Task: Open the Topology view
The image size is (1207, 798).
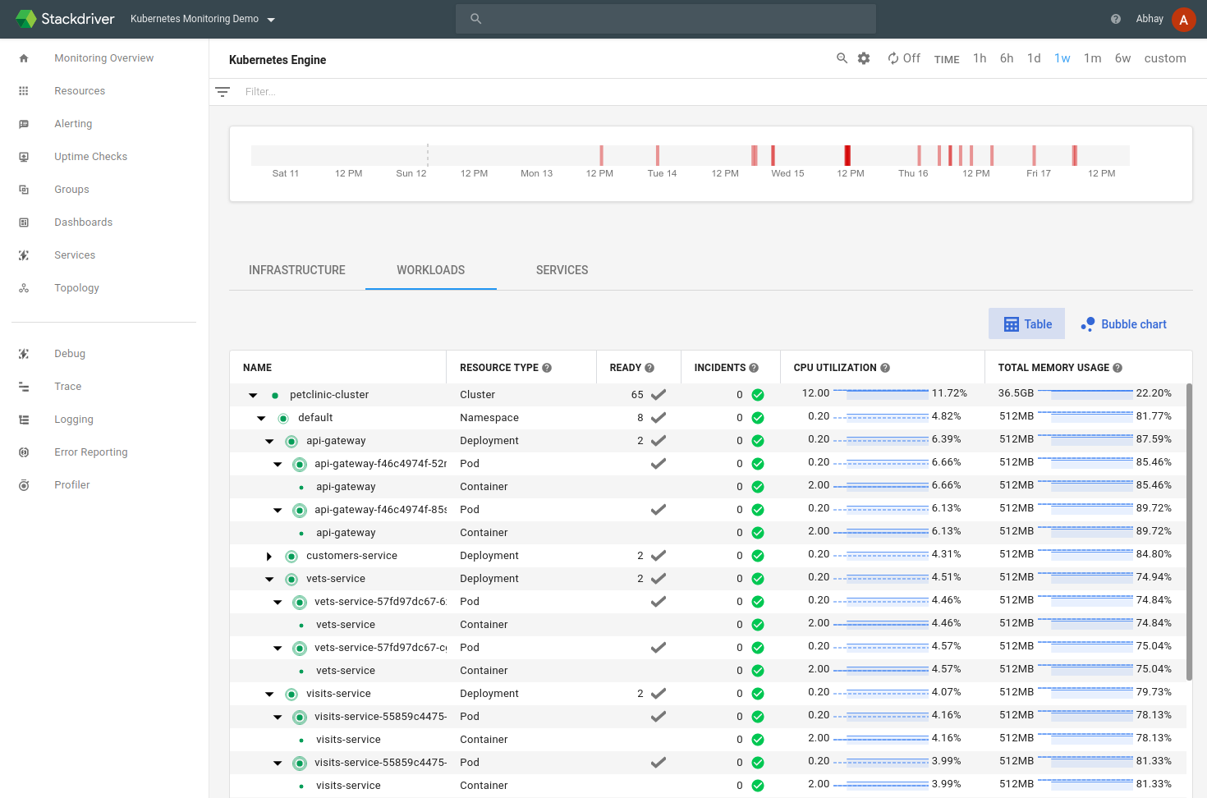Action: 76,287
